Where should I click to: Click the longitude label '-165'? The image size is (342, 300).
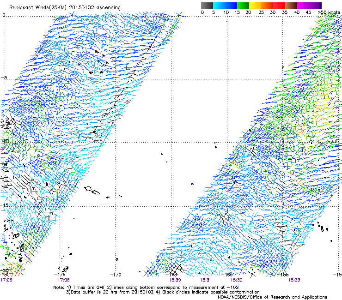171,275
